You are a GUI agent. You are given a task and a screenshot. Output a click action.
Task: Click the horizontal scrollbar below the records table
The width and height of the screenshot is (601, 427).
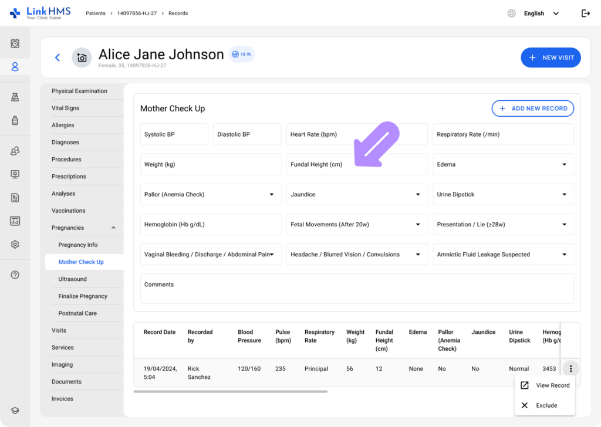[230, 391]
